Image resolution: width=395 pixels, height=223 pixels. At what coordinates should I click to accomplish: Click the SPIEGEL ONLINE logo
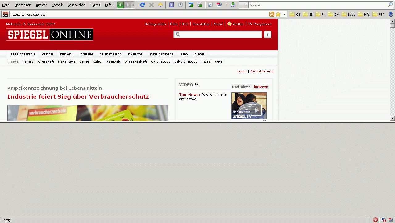pos(50,35)
